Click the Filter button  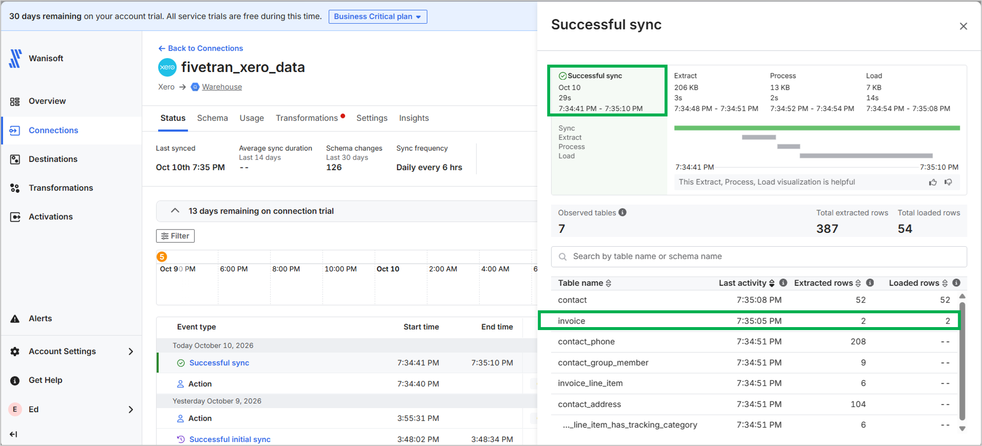click(175, 236)
